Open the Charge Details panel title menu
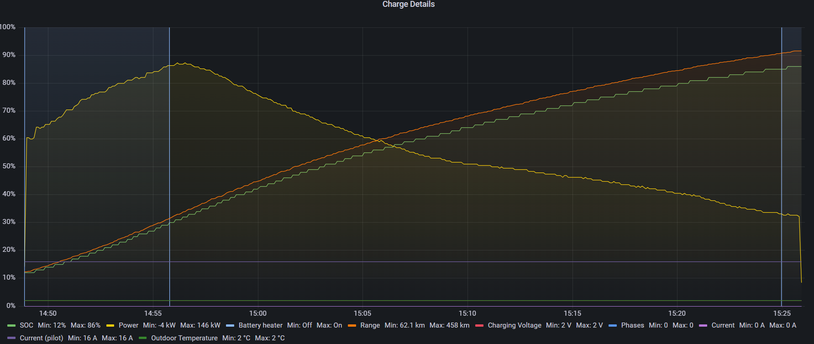 pos(408,5)
